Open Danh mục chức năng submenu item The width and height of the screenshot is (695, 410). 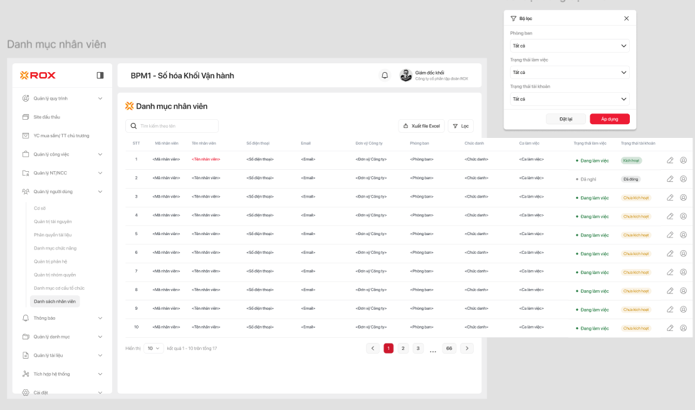pyautogui.click(x=55, y=248)
